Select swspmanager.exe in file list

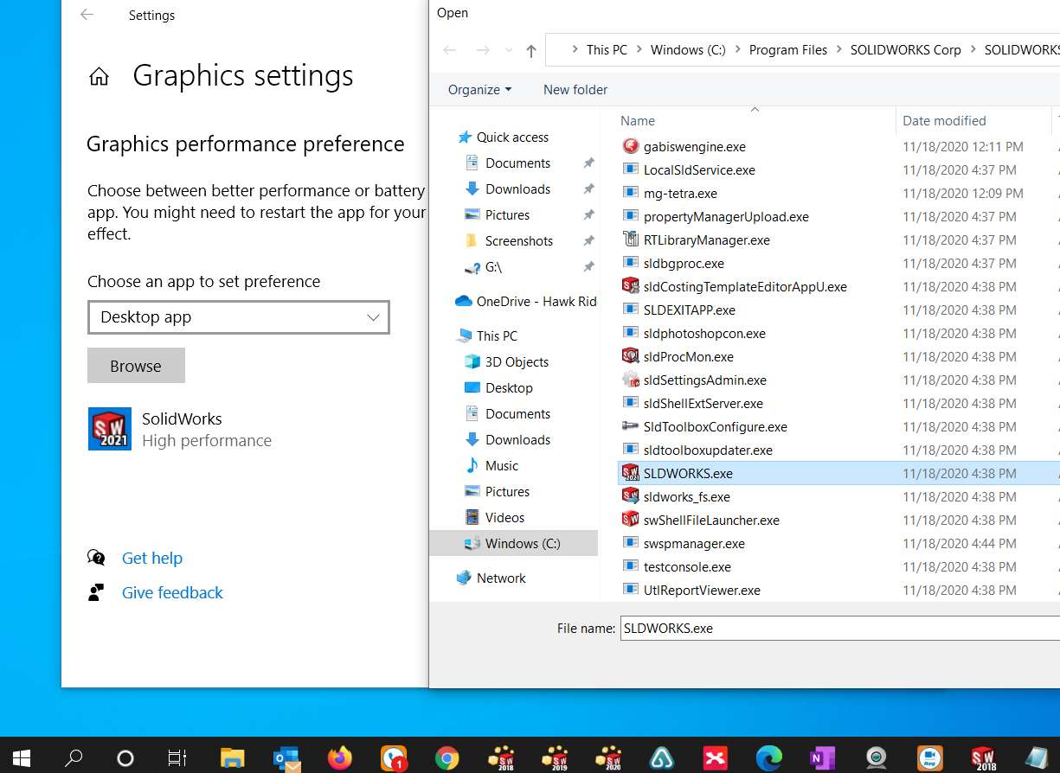pyautogui.click(x=694, y=544)
